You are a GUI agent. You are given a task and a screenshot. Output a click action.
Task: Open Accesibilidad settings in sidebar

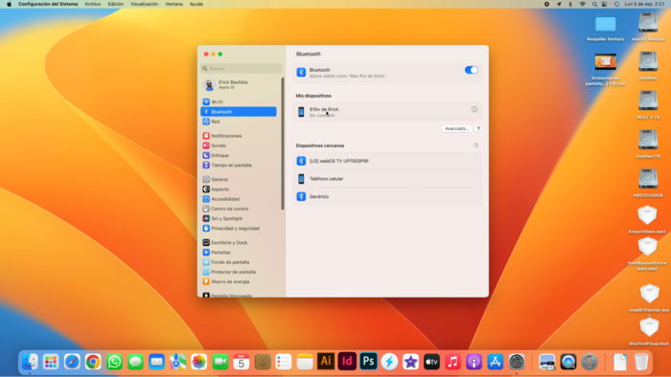pos(239,199)
